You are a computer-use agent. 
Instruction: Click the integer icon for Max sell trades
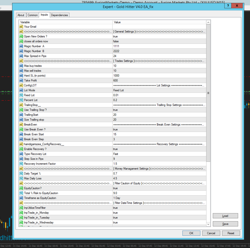tap(21, 71)
